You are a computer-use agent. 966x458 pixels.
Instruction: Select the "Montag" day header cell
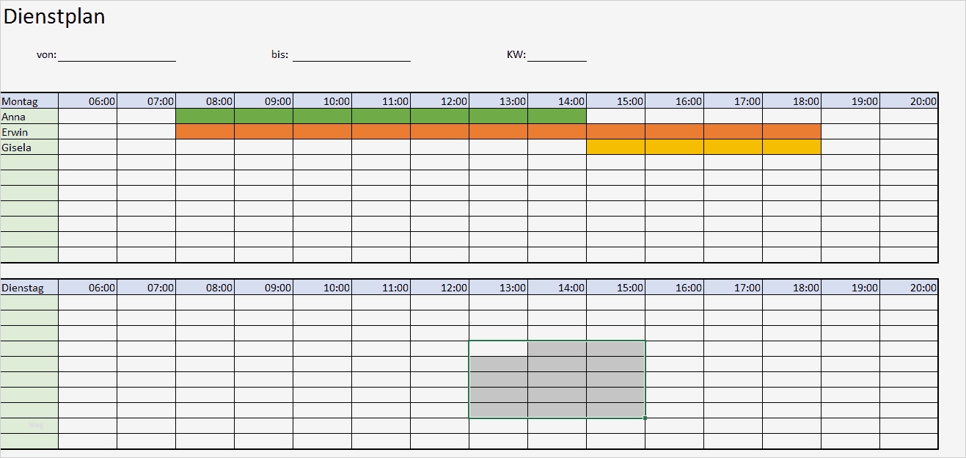click(29, 101)
